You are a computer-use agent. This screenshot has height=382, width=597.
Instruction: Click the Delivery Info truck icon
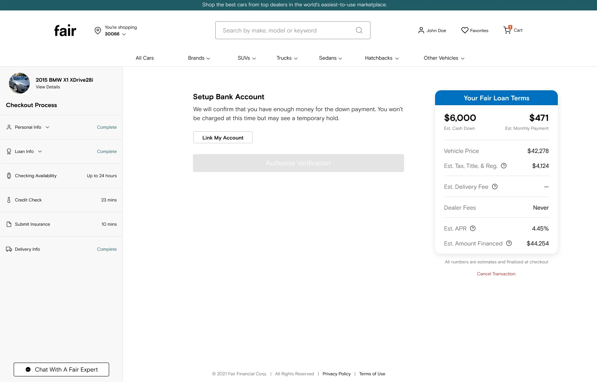click(9, 249)
